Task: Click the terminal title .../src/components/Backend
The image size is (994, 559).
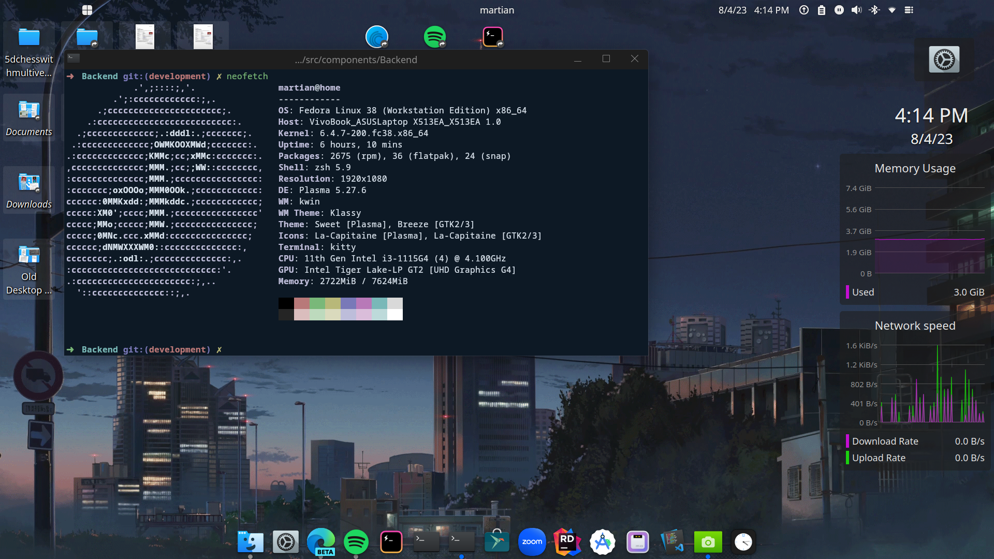Action: pos(356,60)
